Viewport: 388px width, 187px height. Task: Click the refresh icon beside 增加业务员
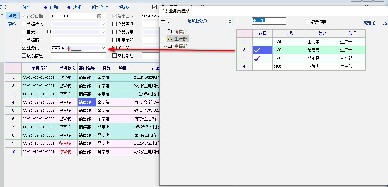pos(230,21)
